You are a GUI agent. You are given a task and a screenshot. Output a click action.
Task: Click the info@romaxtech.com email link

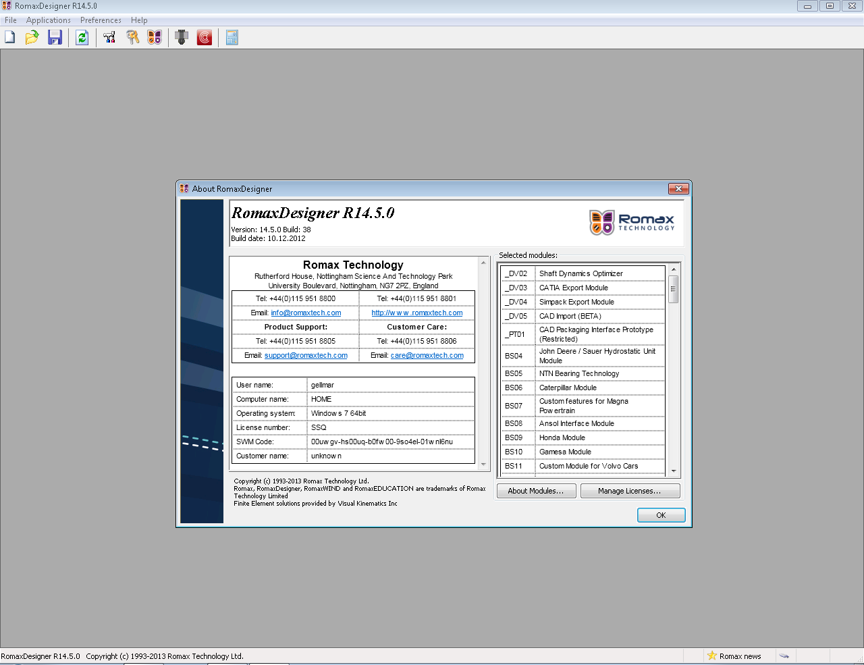click(x=306, y=313)
